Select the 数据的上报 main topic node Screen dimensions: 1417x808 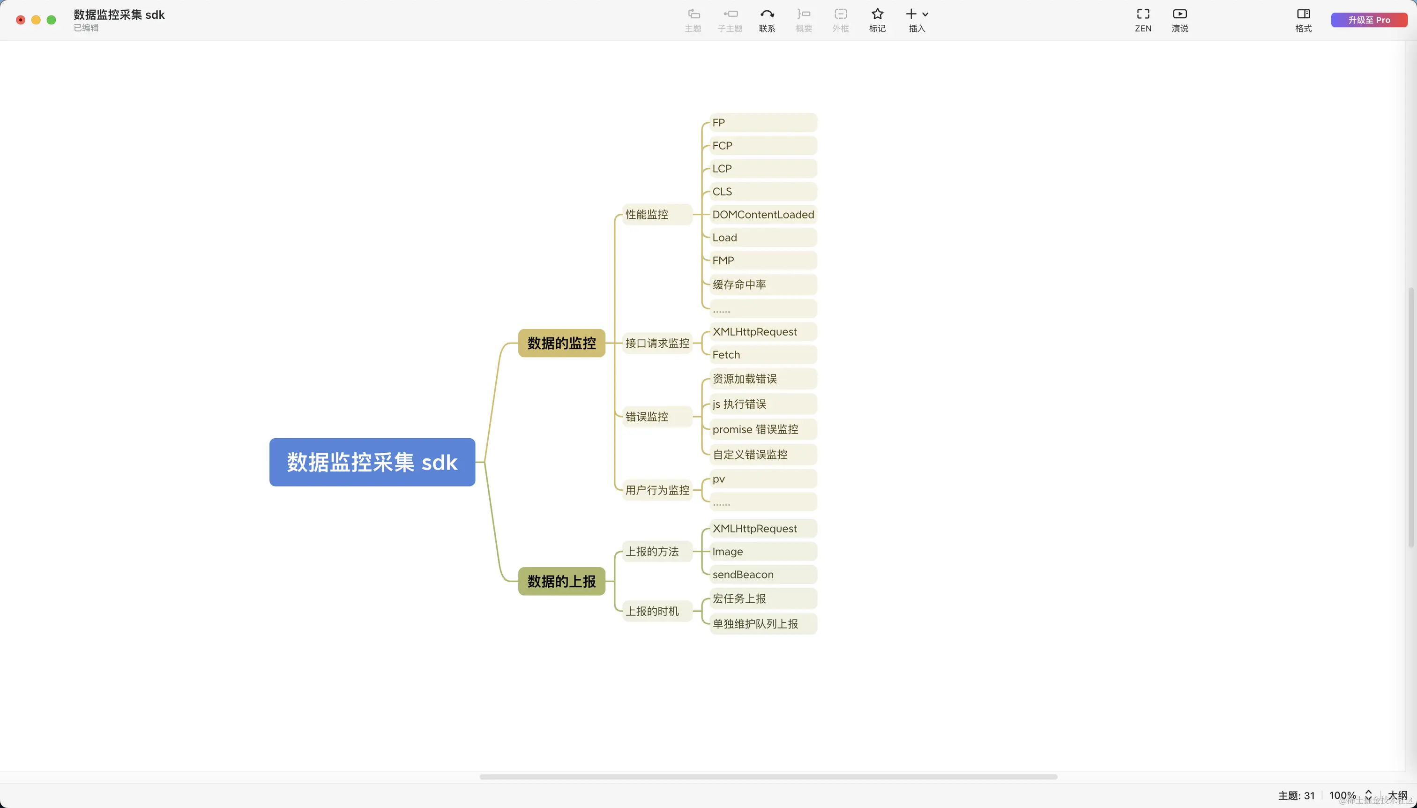[561, 581]
